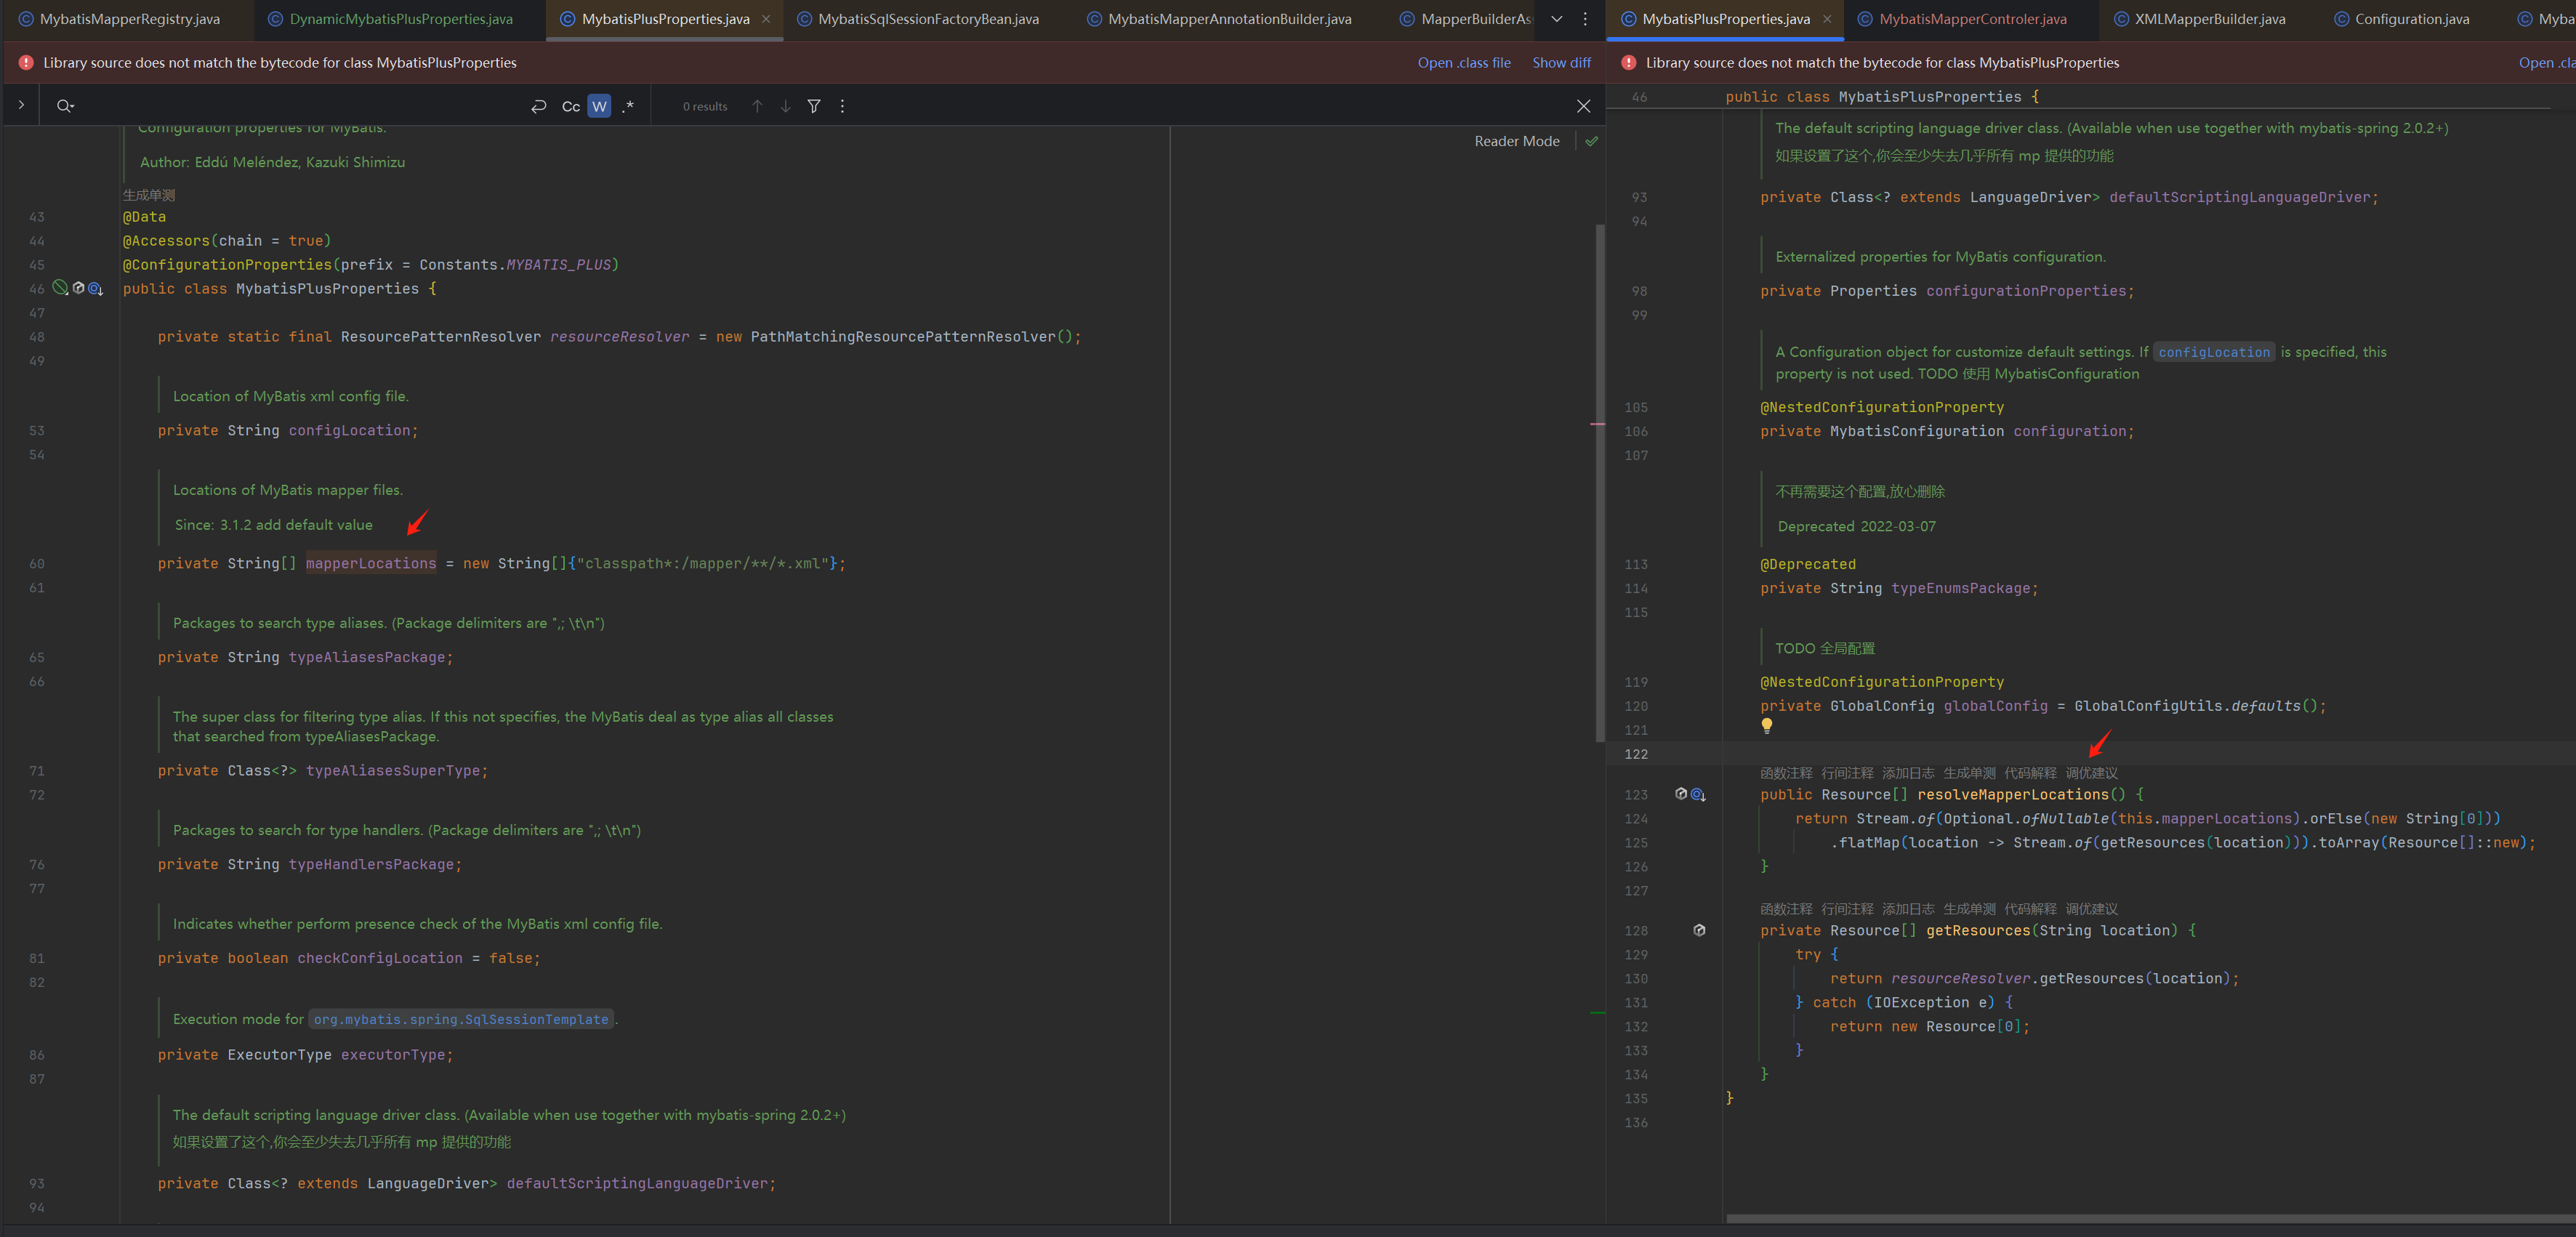Open search filter options funnel icon
The image size is (2576, 1237).
tap(814, 106)
